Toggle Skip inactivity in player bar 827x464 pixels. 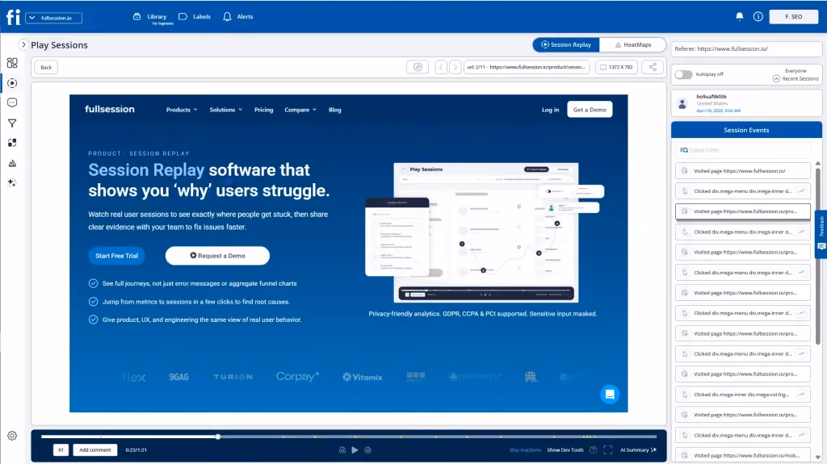(525, 449)
